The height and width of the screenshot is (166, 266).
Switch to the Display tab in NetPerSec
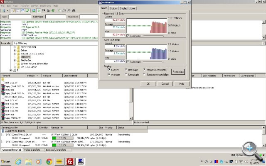tap(123, 8)
